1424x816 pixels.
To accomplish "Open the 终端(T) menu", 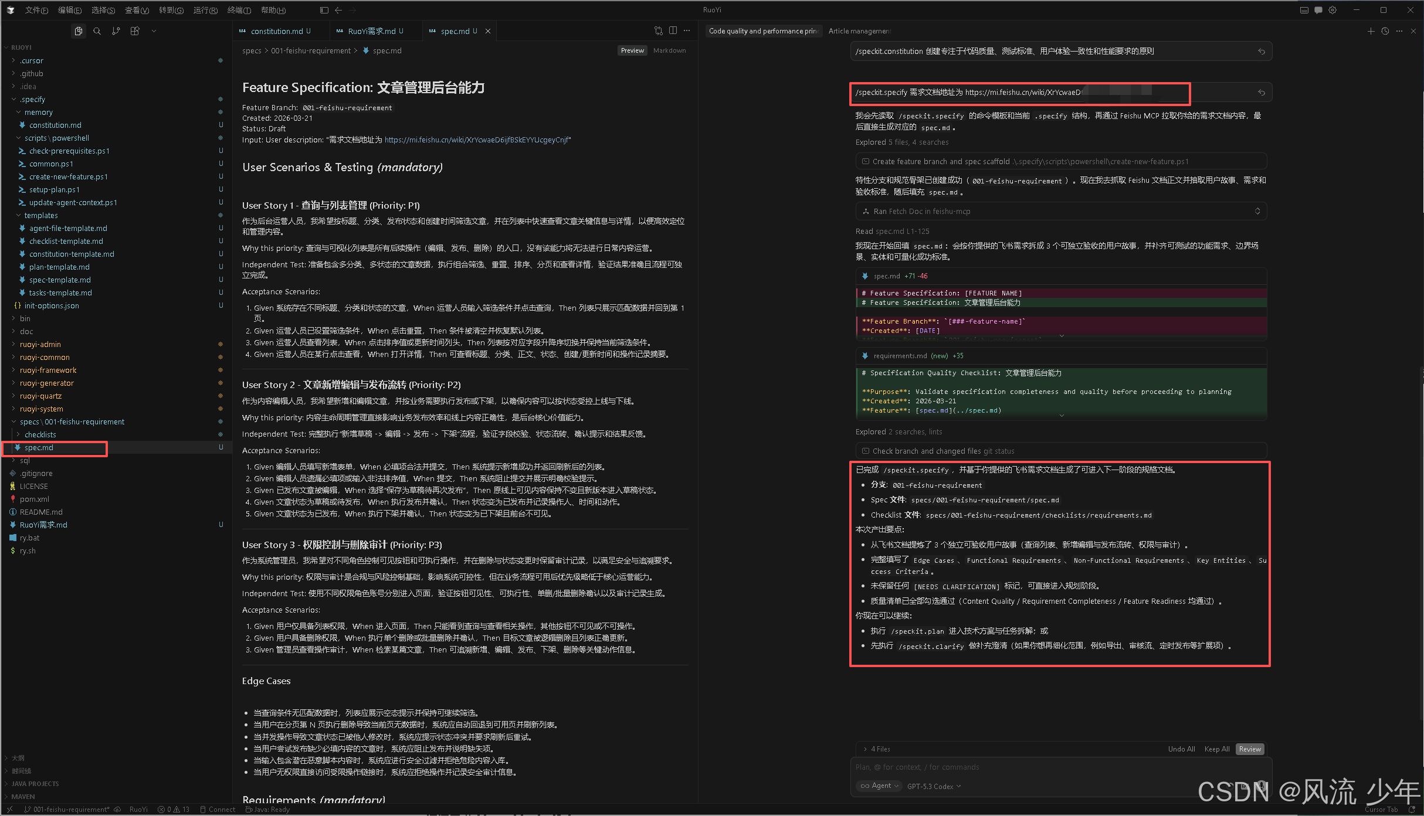I will [239, 10].
